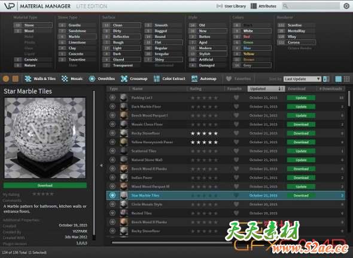Launch the Mosaic tool
Viewport: 353px width, 258px height.
click(72, 79)
